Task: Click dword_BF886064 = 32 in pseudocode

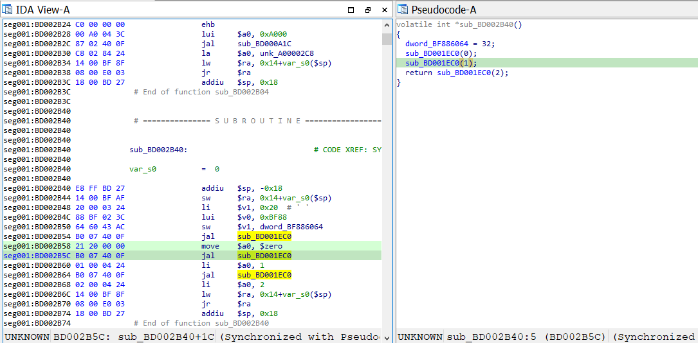Action: pos(450,44)
